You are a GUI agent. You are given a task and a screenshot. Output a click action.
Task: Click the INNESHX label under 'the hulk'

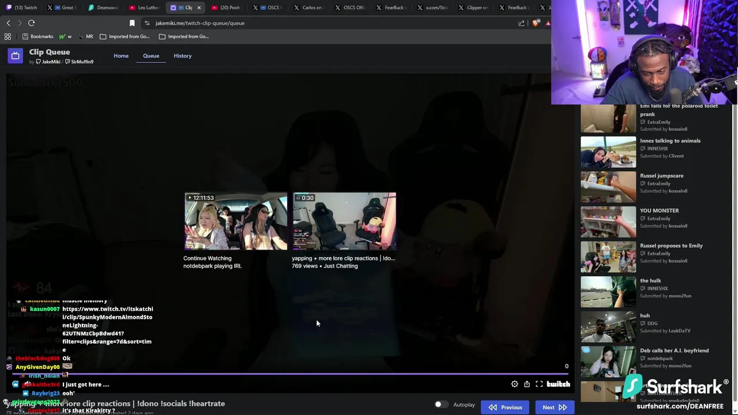[x=657, y=288]
